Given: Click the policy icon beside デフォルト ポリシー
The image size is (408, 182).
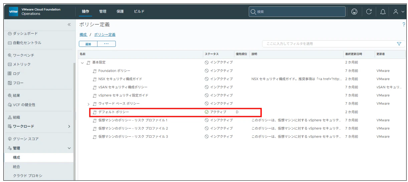Looking at the screenshot, I should click(x=95, y=112).
